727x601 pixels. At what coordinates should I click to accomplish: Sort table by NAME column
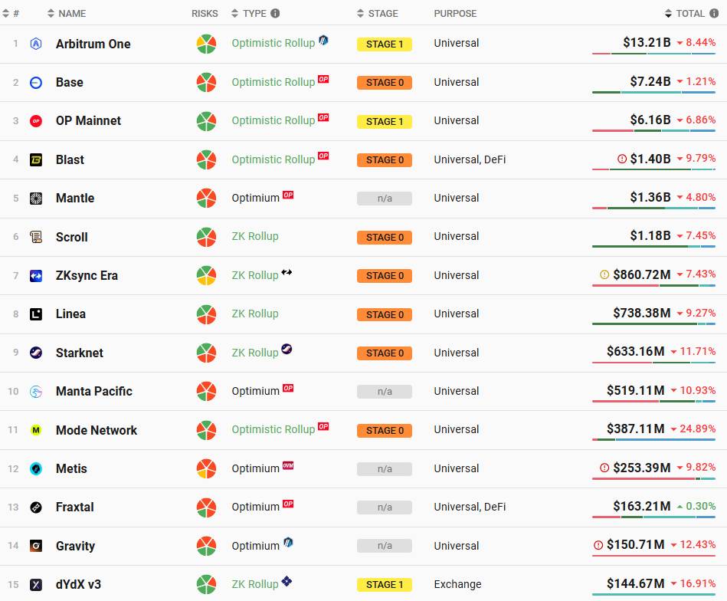[67, 14]
